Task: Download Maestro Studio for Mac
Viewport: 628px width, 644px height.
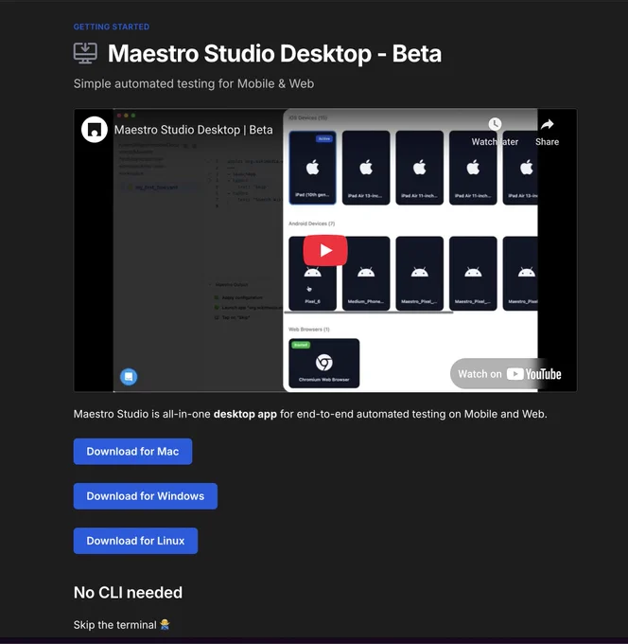Action: click(133, 452)
